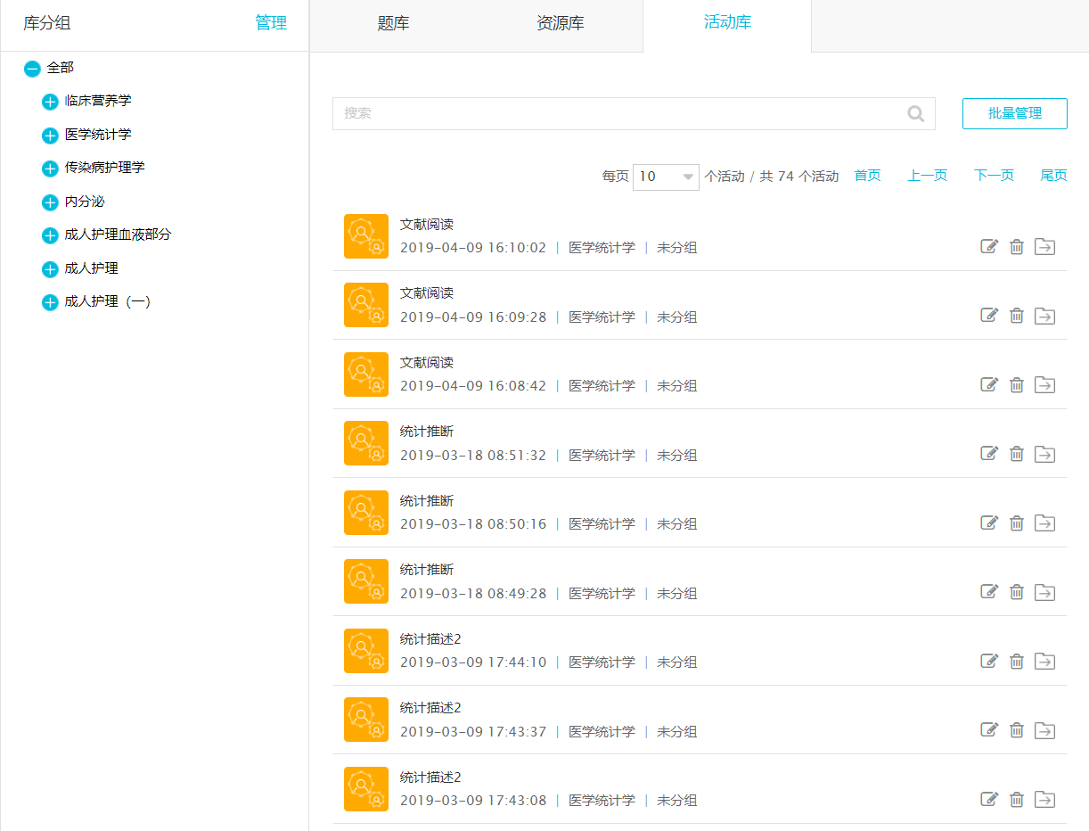Expand the 成人护理血液部分 group
The height and width of the screenshot is (831, 1089).
(50, 235)
